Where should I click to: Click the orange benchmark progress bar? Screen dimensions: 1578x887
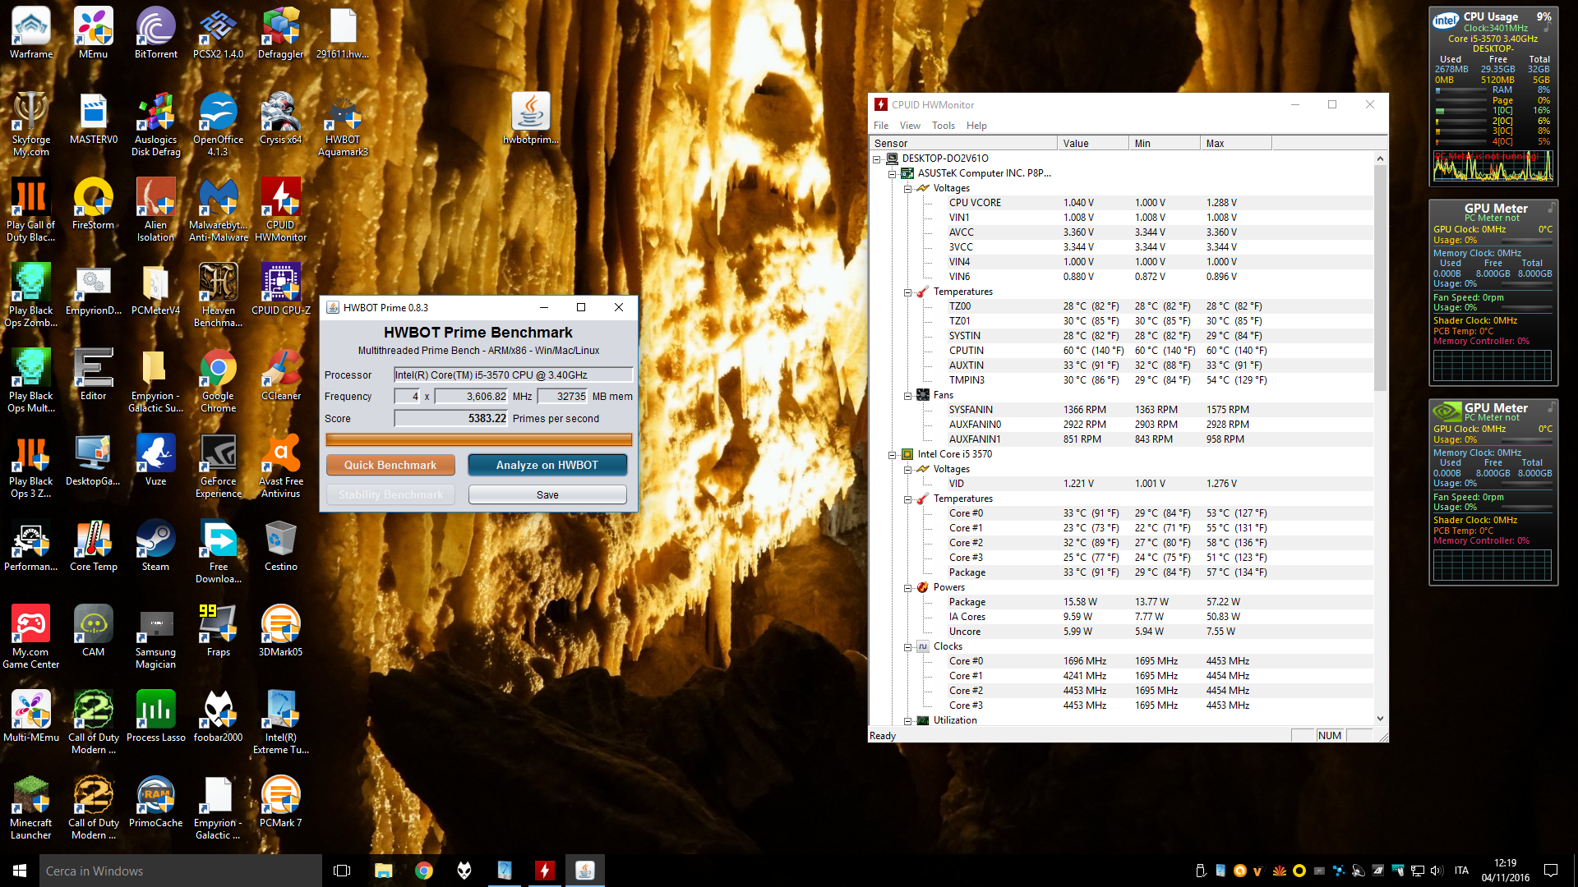(x=478, y=440)
